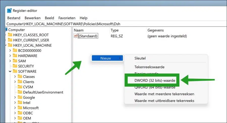Click the DefaultUserEnvironment folder icon
The image size is (227, 123).
pyautogui.click(x=20, y=92)
